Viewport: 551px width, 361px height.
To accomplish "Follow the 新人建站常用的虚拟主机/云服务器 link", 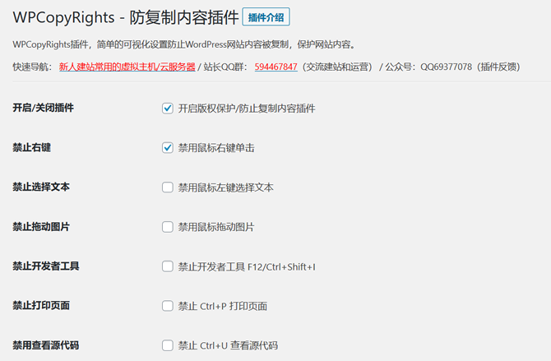I will point(127,67).
